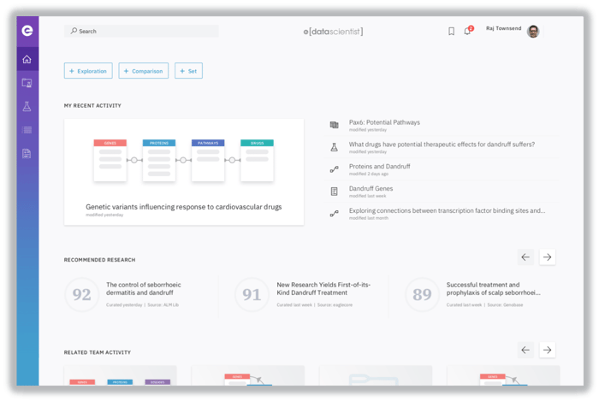Viewport: 599px width, 401px height.
Task: Open the monitor icon below Home in the sidebar
Action: coord(27,83)
